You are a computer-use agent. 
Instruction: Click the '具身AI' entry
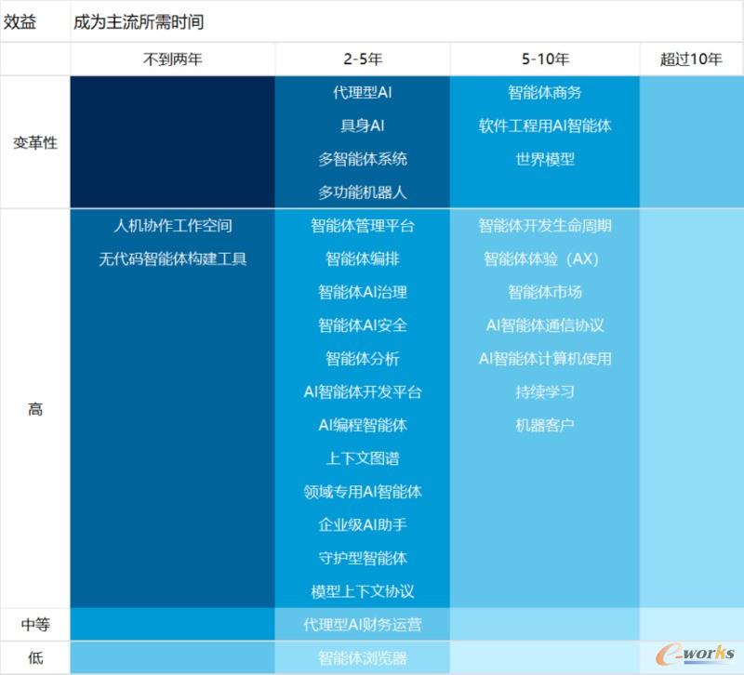[x=363, y=126]
